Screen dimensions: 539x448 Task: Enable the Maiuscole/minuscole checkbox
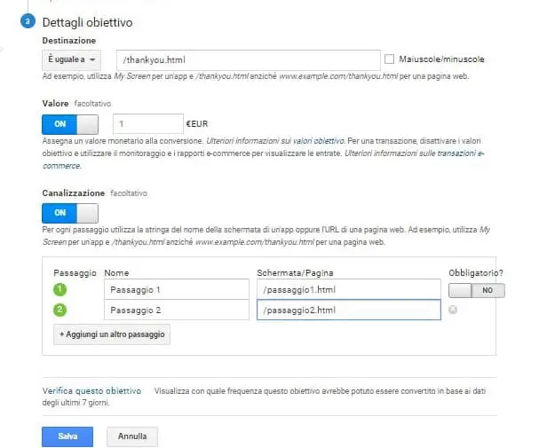click(x=390, y=59)
